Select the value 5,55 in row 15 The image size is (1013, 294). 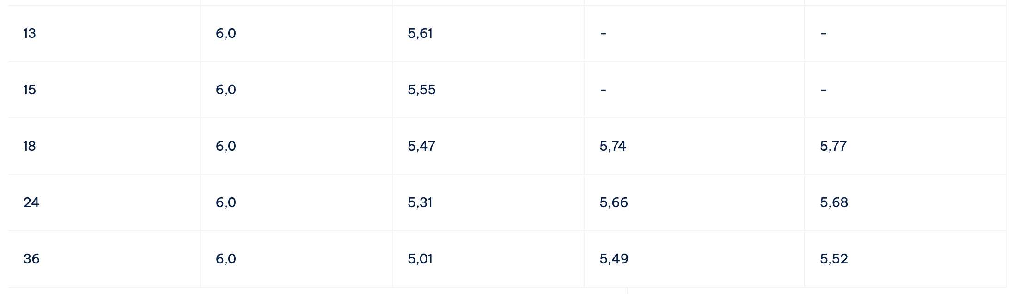(421, 90)
